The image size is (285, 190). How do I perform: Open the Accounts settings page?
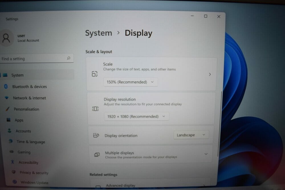[23, 131]
